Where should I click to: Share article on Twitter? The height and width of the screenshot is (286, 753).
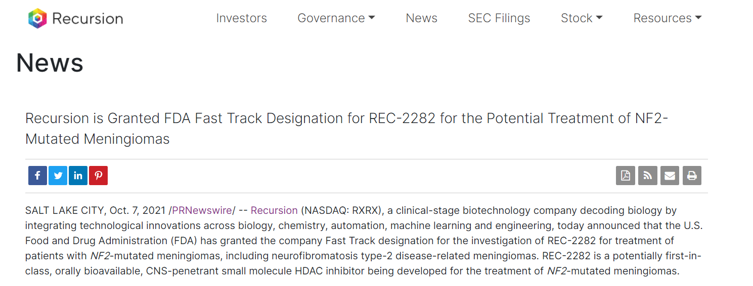[x=58, y=176]
